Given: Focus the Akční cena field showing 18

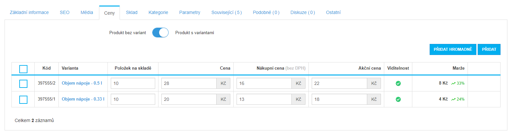Looking at the screenshot, I should pos(339,99).
